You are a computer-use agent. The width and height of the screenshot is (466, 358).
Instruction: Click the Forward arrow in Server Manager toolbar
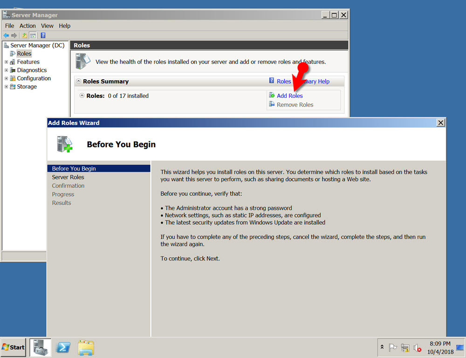pos(14,36)
